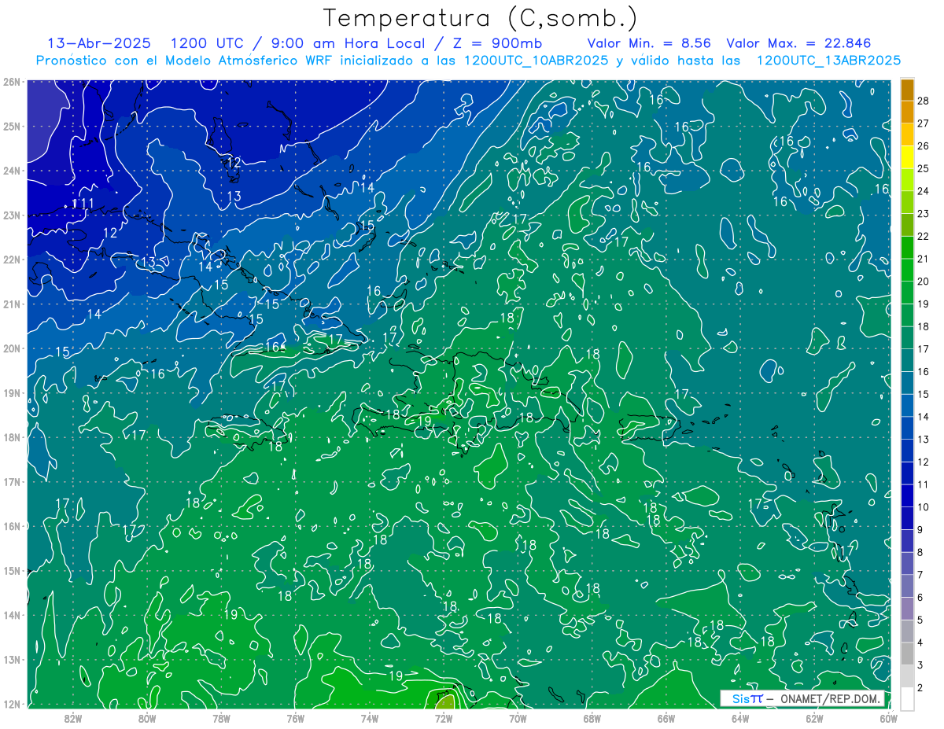Click the color bar scale label '10'

click(924, 507)
